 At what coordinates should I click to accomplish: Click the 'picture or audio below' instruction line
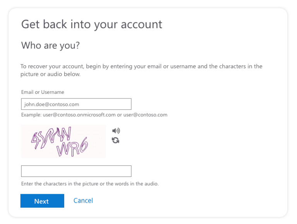(x=51, y=74)
